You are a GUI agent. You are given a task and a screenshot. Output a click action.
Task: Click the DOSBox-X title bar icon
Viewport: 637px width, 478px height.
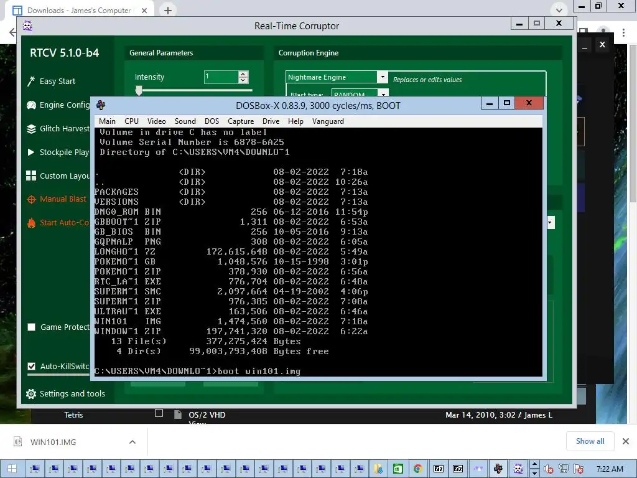pos(101,105)
